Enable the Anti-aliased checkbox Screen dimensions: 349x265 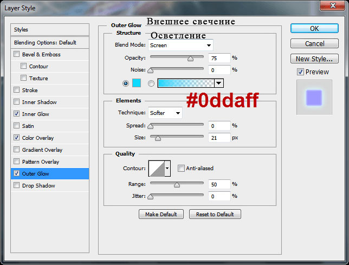coord(181,168)
